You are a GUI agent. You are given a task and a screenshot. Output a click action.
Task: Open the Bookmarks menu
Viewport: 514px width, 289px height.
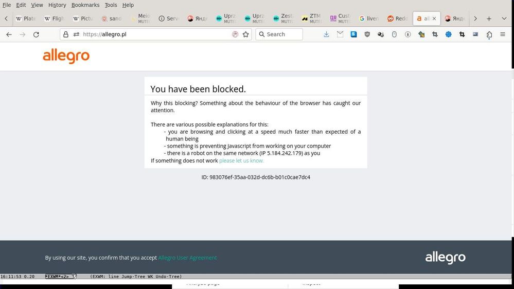click(85, 5)
